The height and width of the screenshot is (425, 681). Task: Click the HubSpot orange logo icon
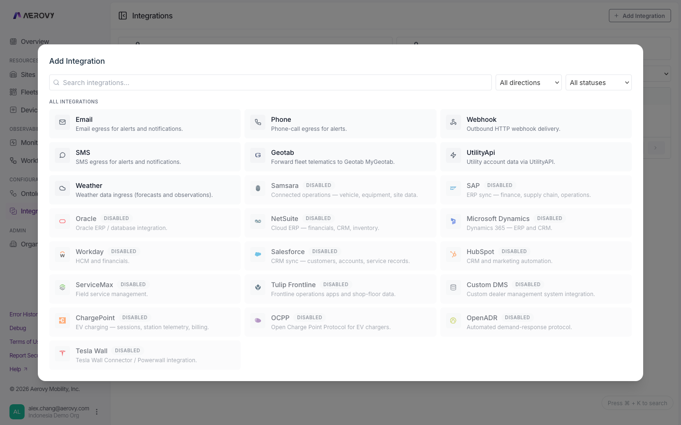point(453,255)
